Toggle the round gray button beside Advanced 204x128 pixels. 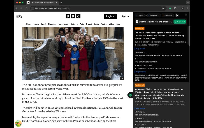pos(177,15)
